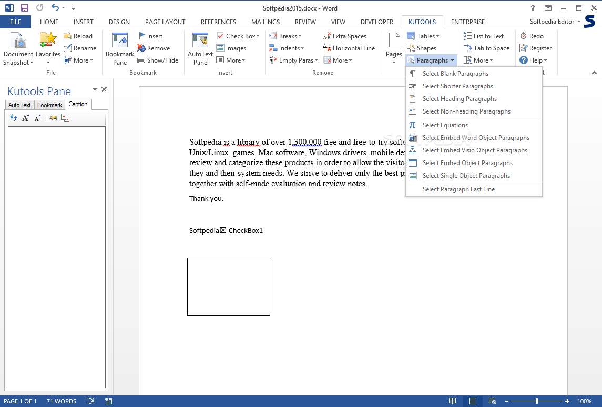The width and height of the screenshot is (602, 407).
Task: Click Horizontal Line removal tool
Action: [x=349, y=48]
